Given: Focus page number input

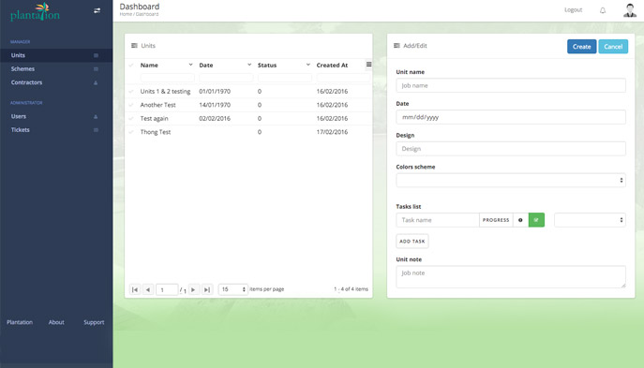Looking at the screenshot, I should click(x=167, y=289).
